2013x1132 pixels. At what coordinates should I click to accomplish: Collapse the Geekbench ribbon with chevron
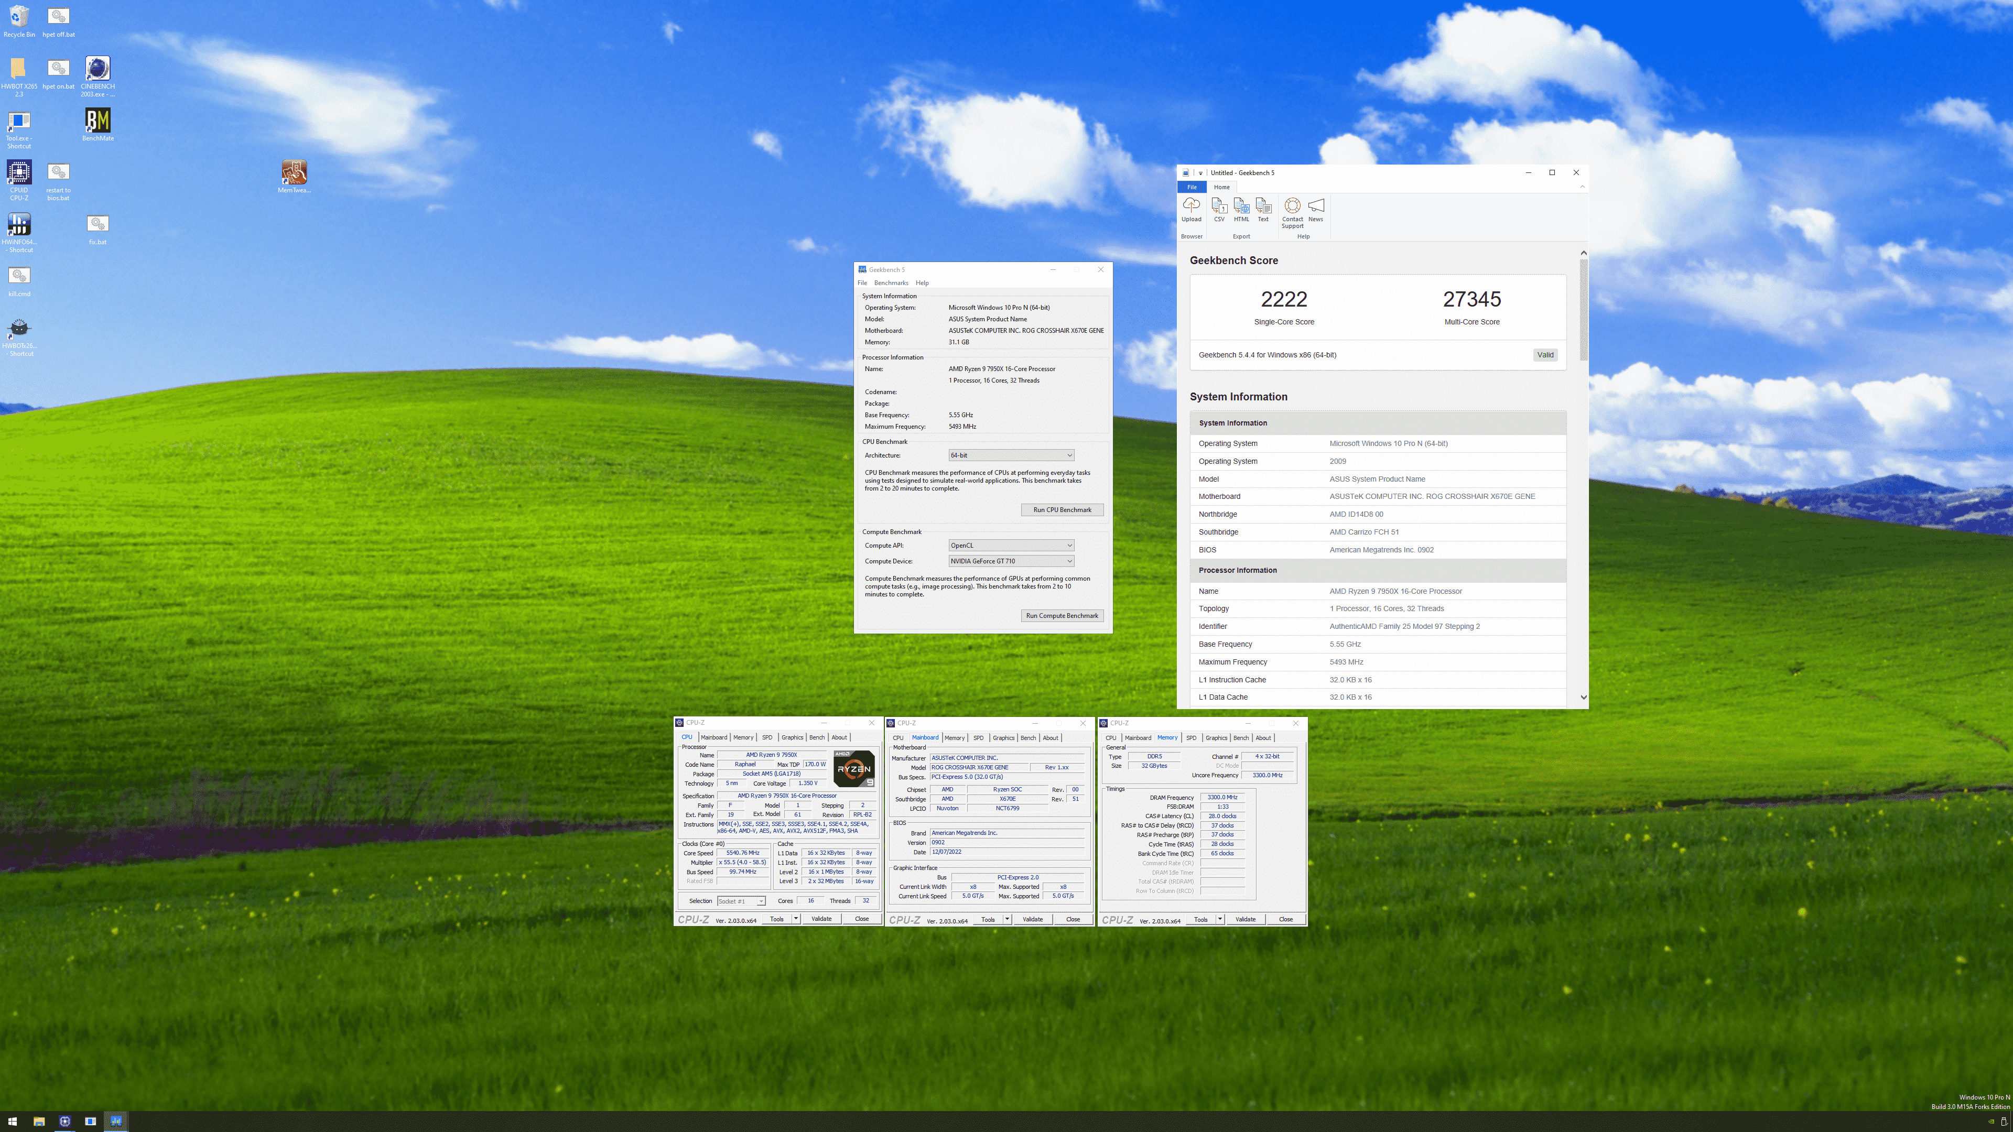click(1583, 187)
